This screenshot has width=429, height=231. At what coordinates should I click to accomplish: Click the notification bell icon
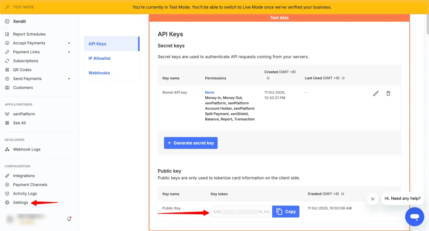point(69,218)
